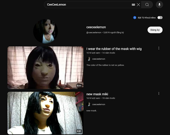This screenshot has width=170, height=135.
Task: Click the 0:11 duration badge
Action: pyautogui.click(x=79, y=86)
